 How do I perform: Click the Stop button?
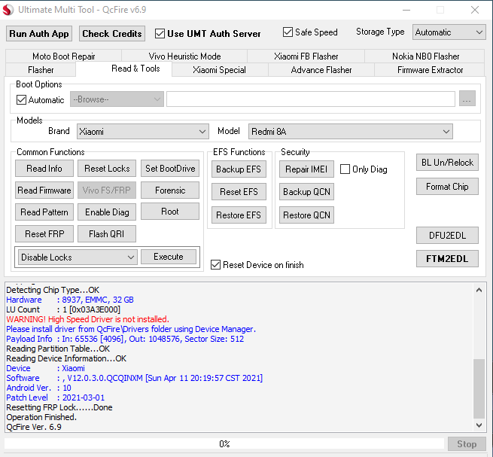(467, 443)
